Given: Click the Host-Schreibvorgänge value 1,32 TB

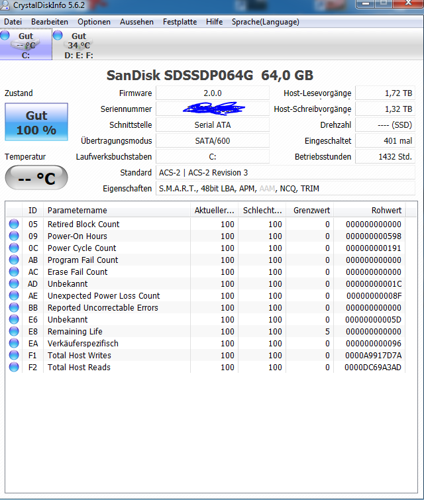Looking at the screenshot, I should click(x=385, y=109).
